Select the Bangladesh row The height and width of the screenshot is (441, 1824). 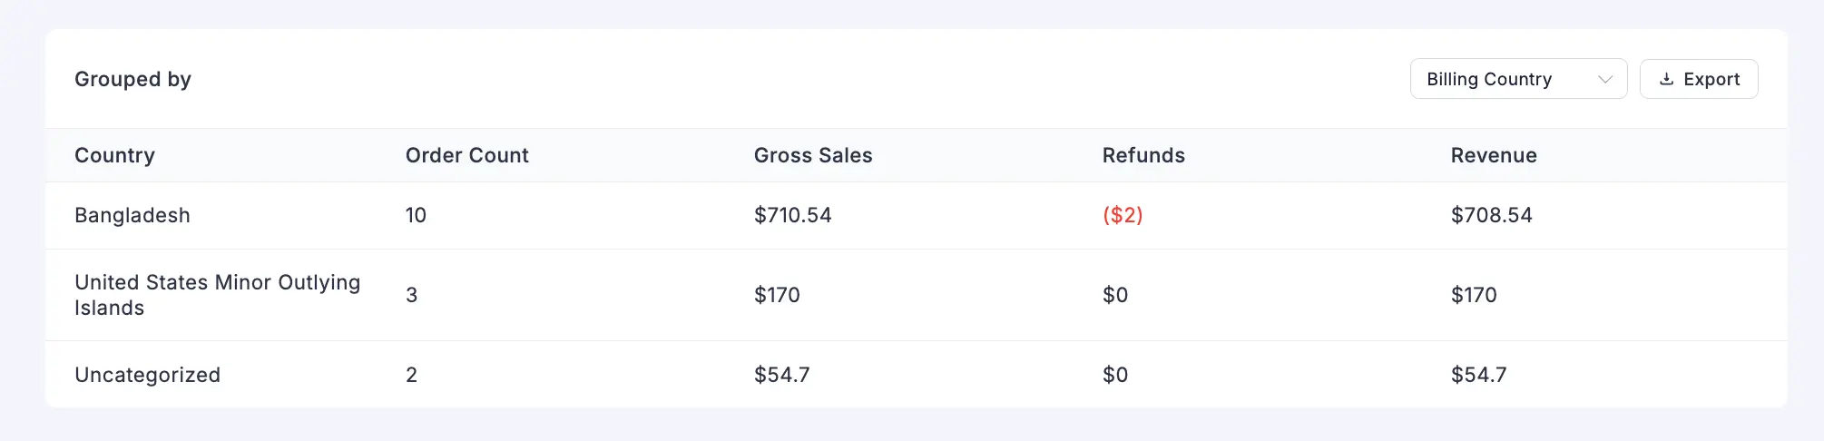132,215
